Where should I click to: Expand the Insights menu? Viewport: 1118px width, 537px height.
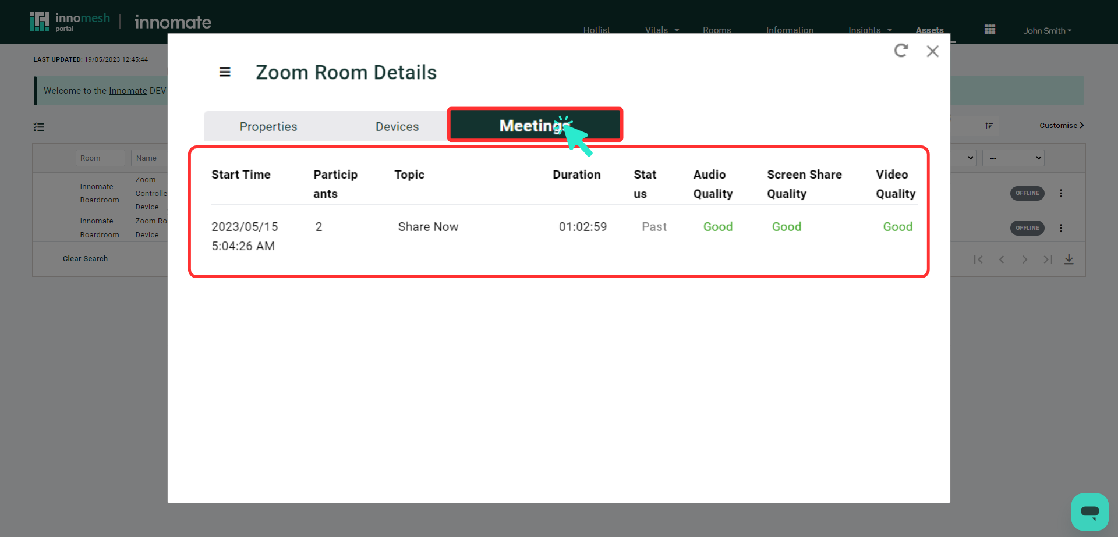pos(870,30)
